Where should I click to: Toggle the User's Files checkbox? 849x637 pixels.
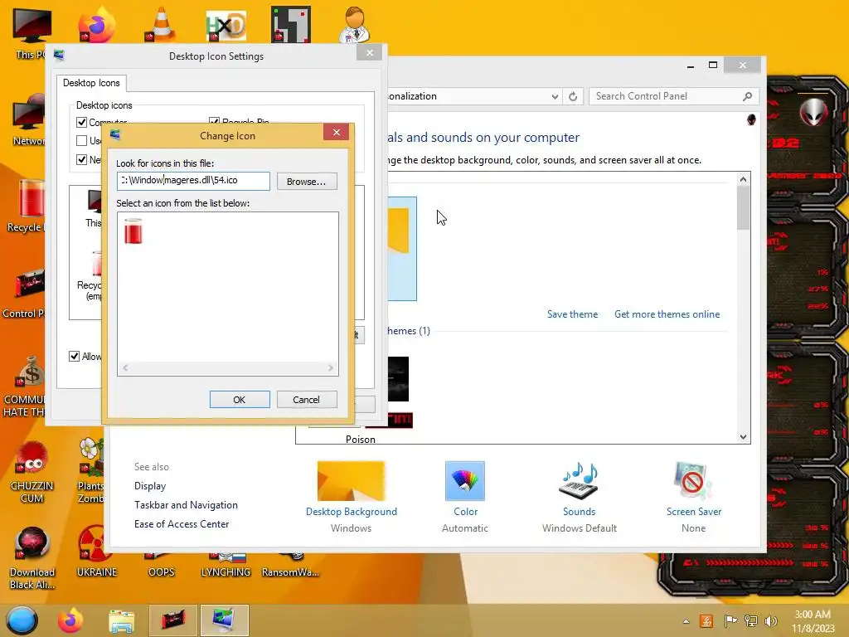coord(82,141)
